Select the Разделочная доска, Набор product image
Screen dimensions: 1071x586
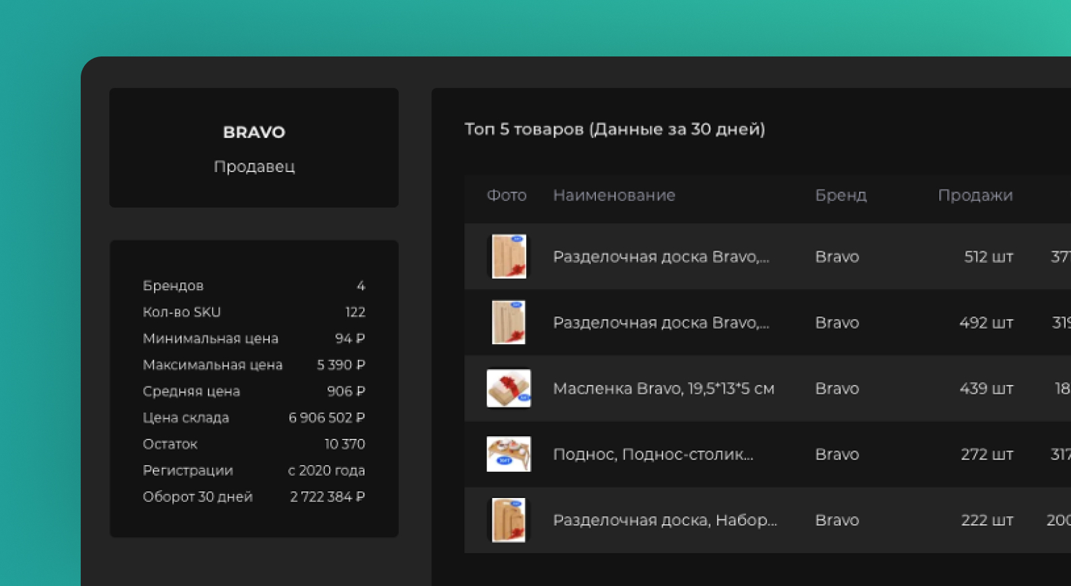509,519
